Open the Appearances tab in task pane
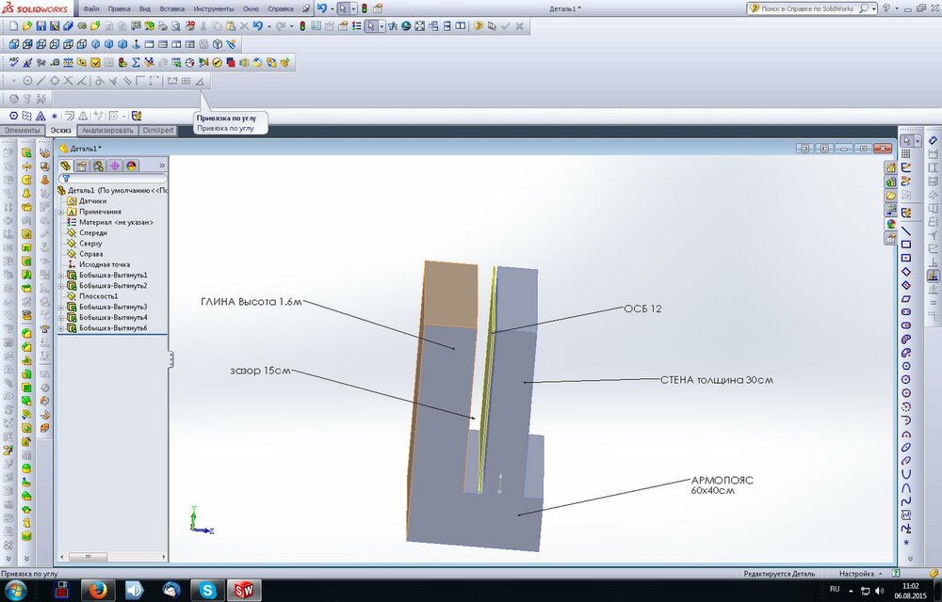This screenshot has height=602, width=942. pos(890,224)
